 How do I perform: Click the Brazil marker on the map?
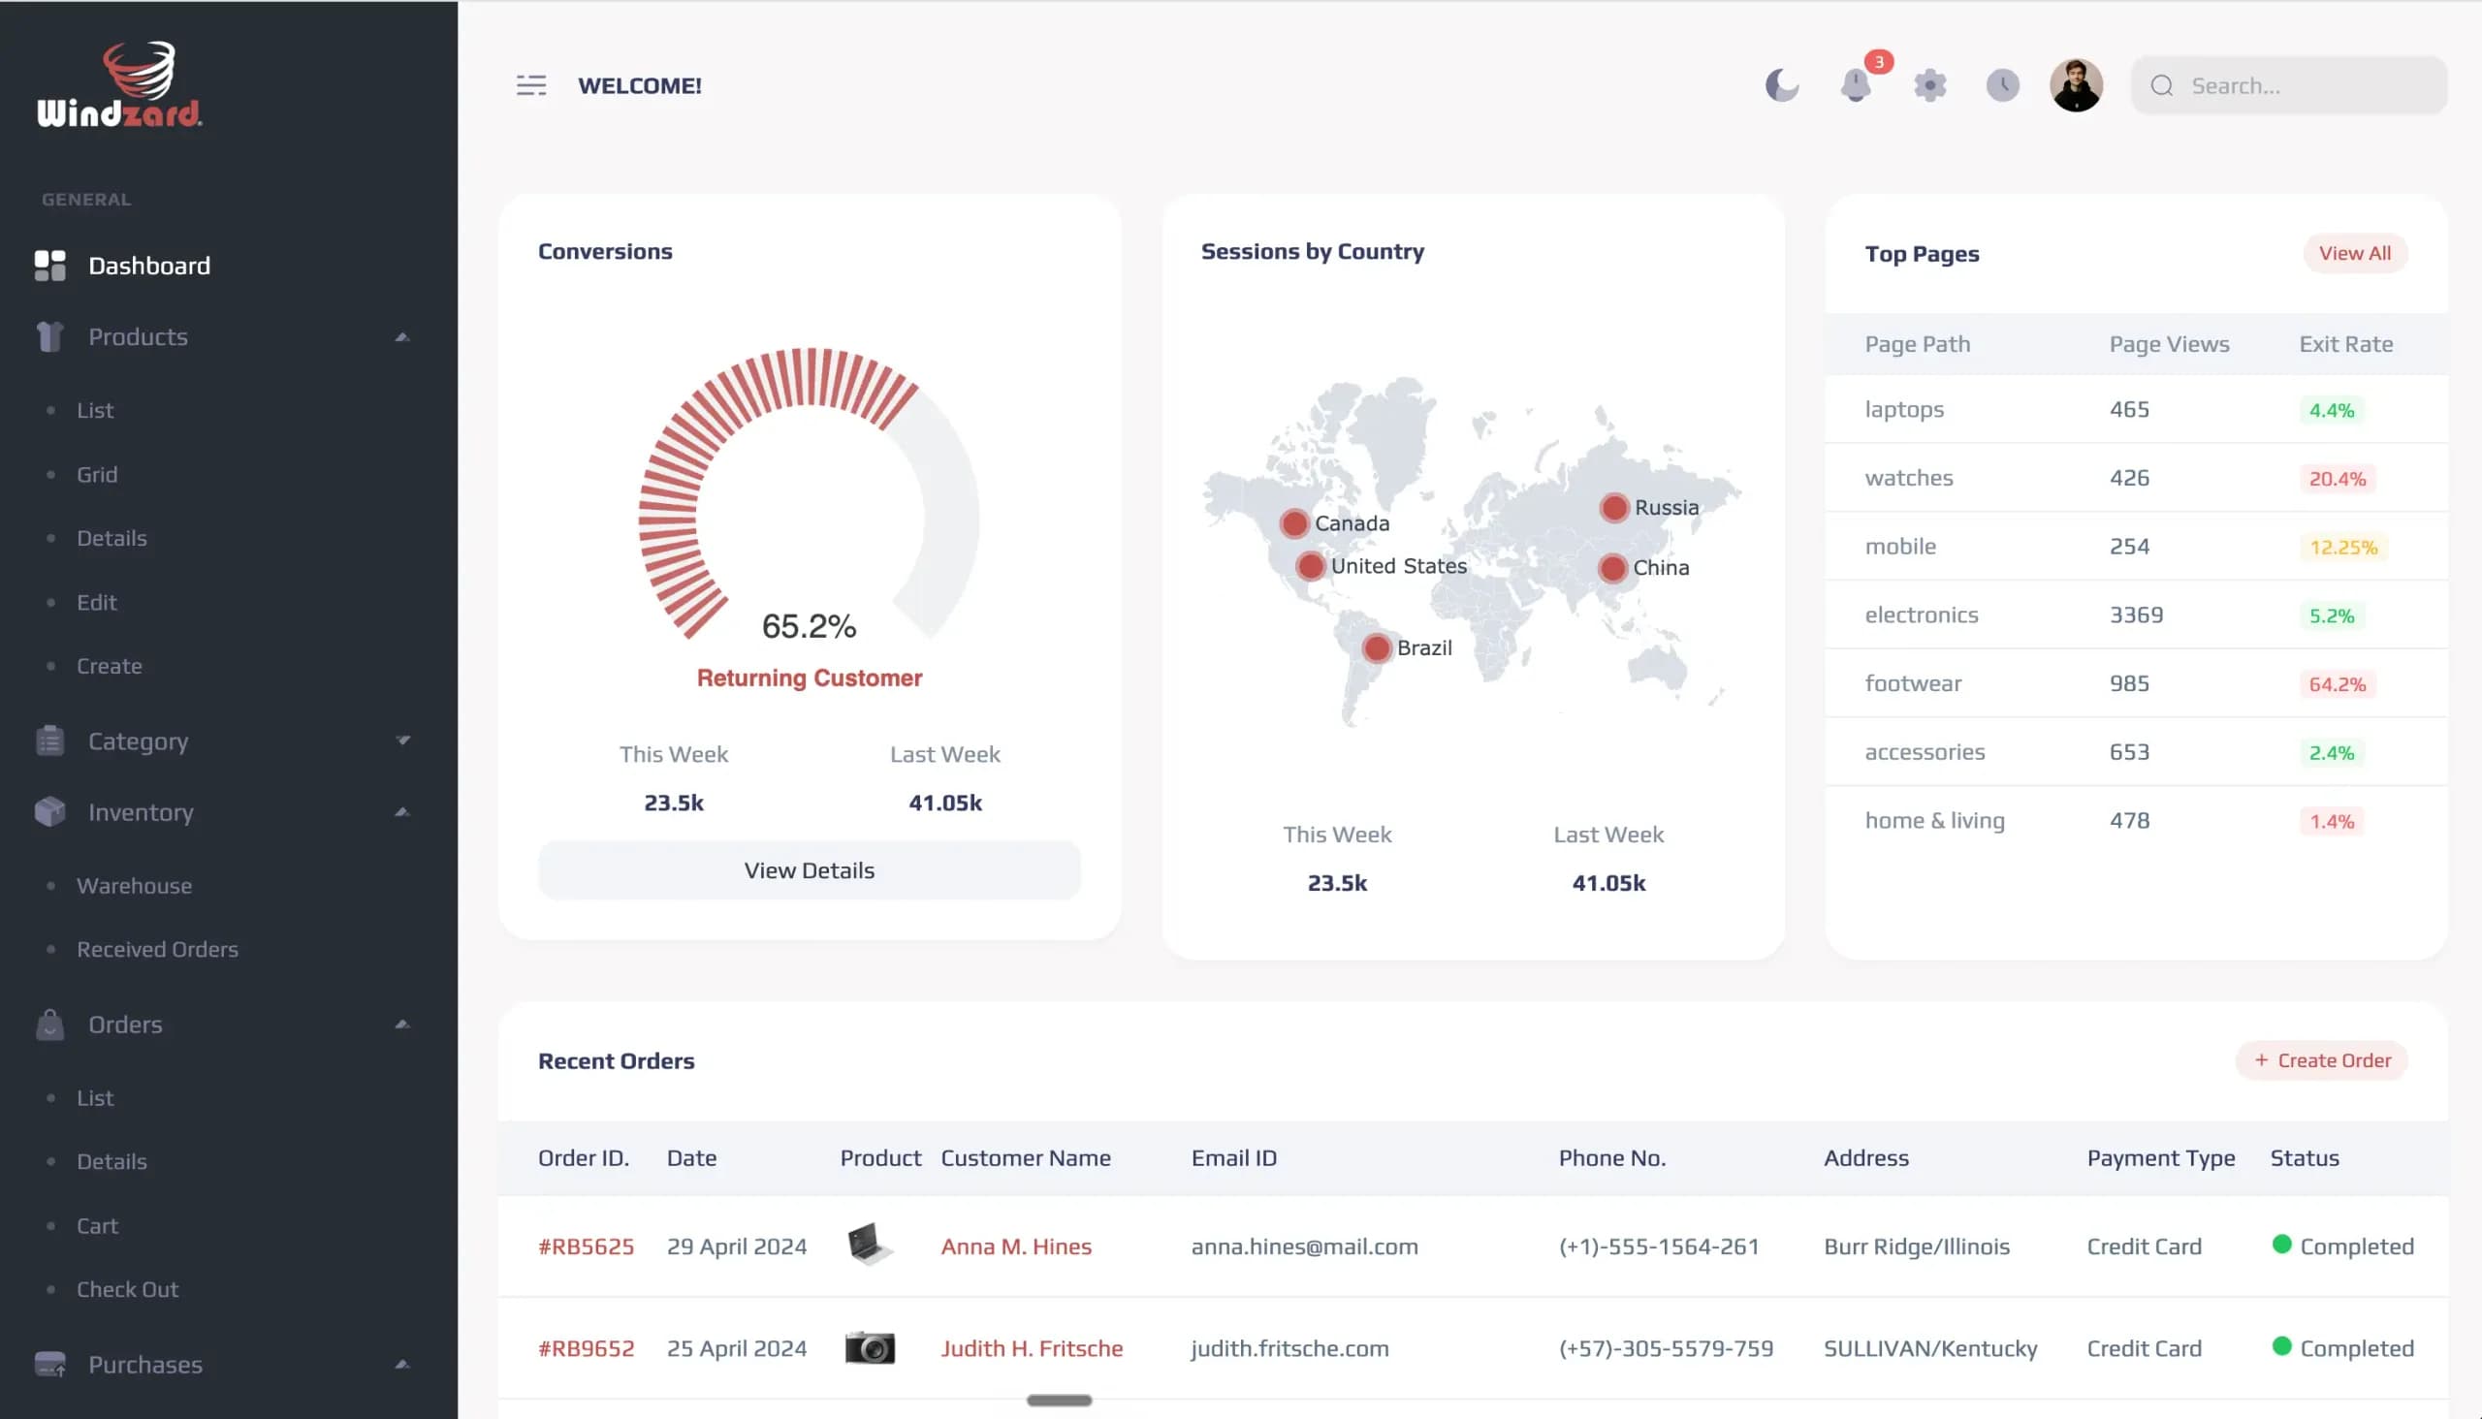click(x=1376, y=648)
